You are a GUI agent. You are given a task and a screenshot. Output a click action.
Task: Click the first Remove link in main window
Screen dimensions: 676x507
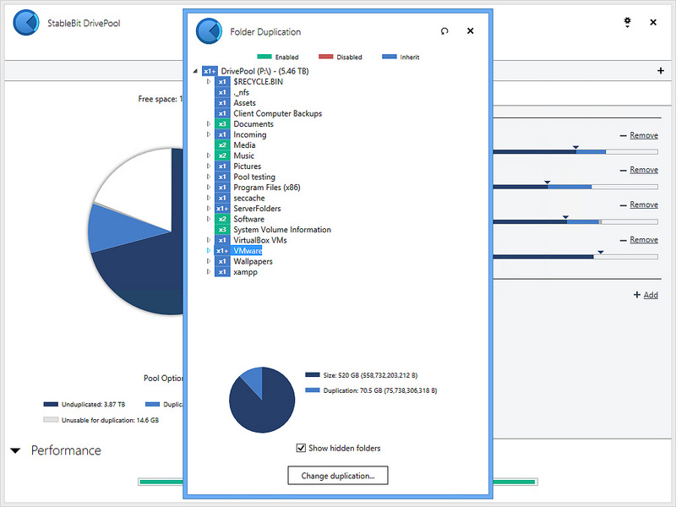point(644,135)
